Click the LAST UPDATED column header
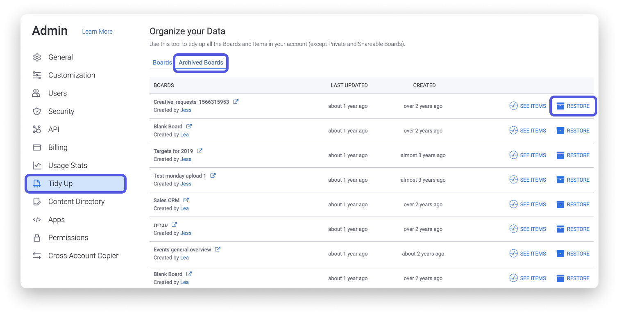619x315 pixels. coord(349,85)
